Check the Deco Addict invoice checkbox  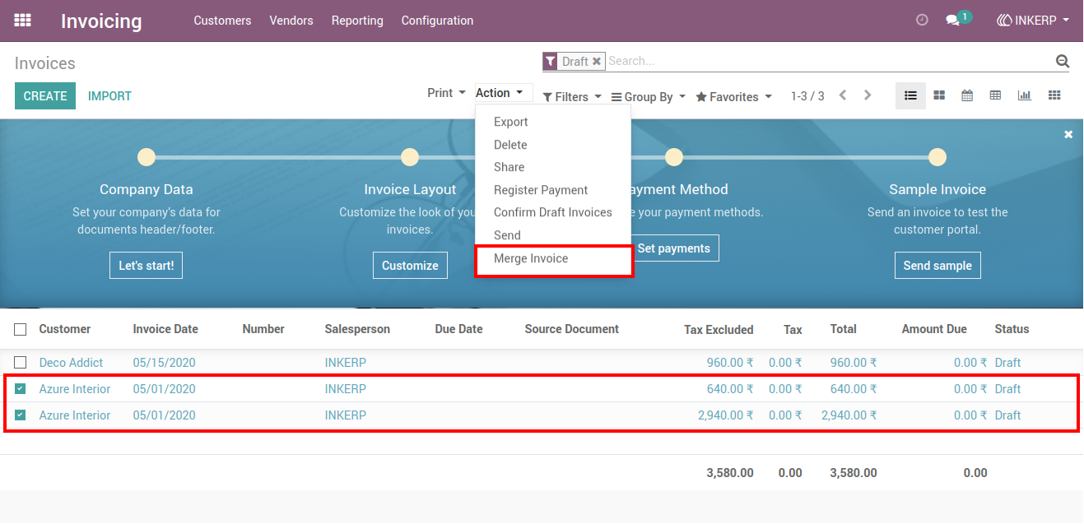[x=21, y=363]
